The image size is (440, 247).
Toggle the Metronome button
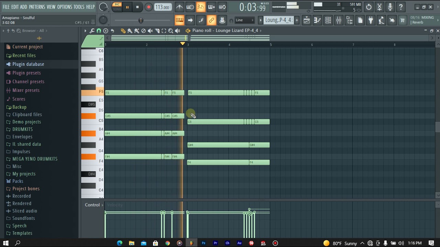tap(179, 7)
